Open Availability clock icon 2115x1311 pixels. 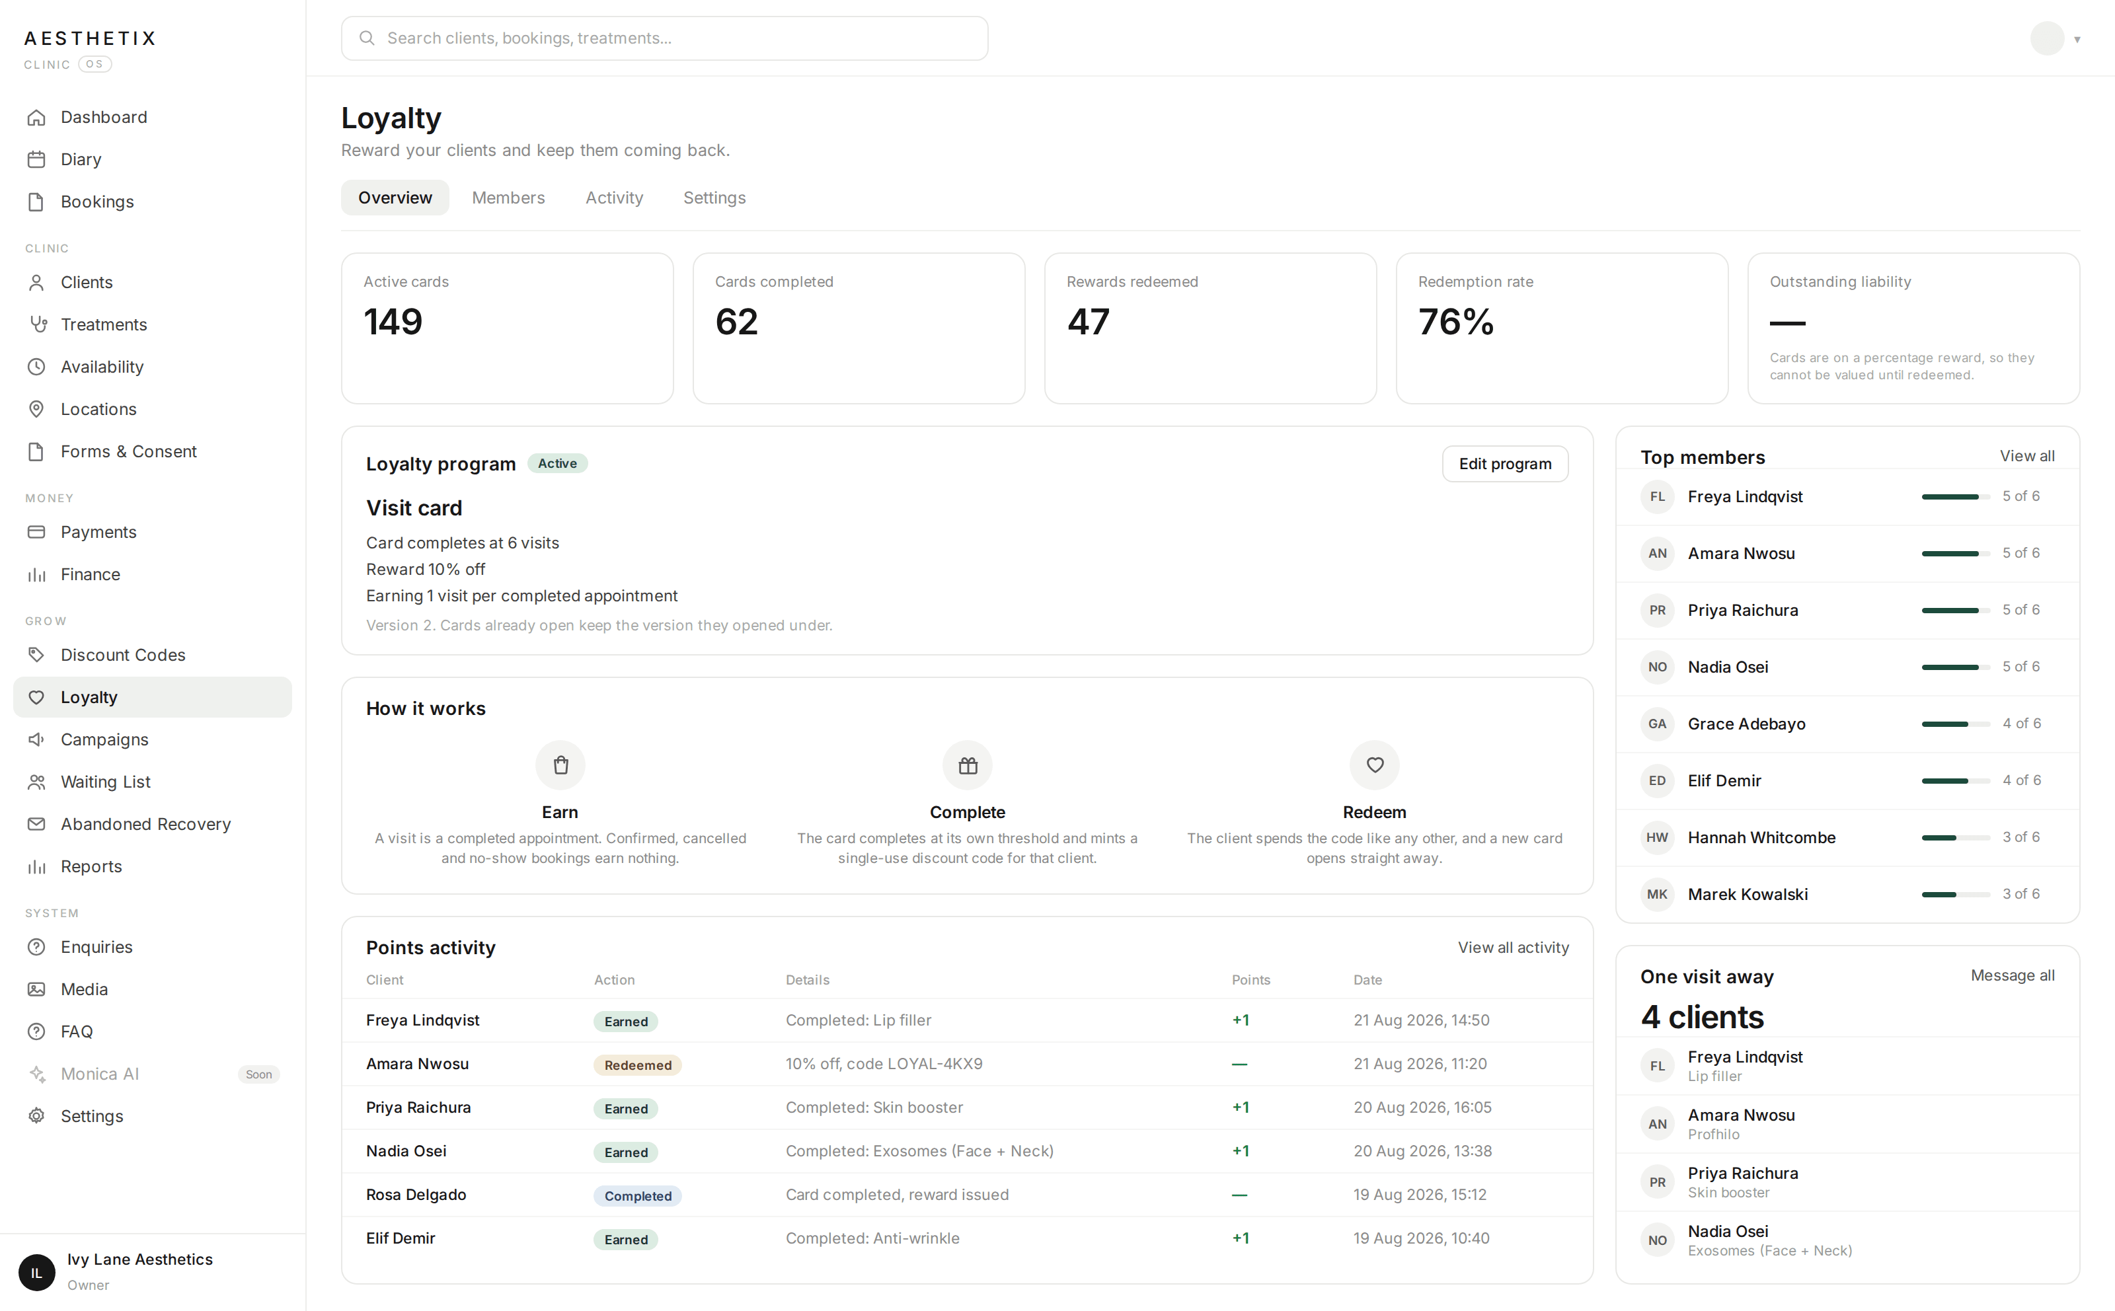point(36,367)
